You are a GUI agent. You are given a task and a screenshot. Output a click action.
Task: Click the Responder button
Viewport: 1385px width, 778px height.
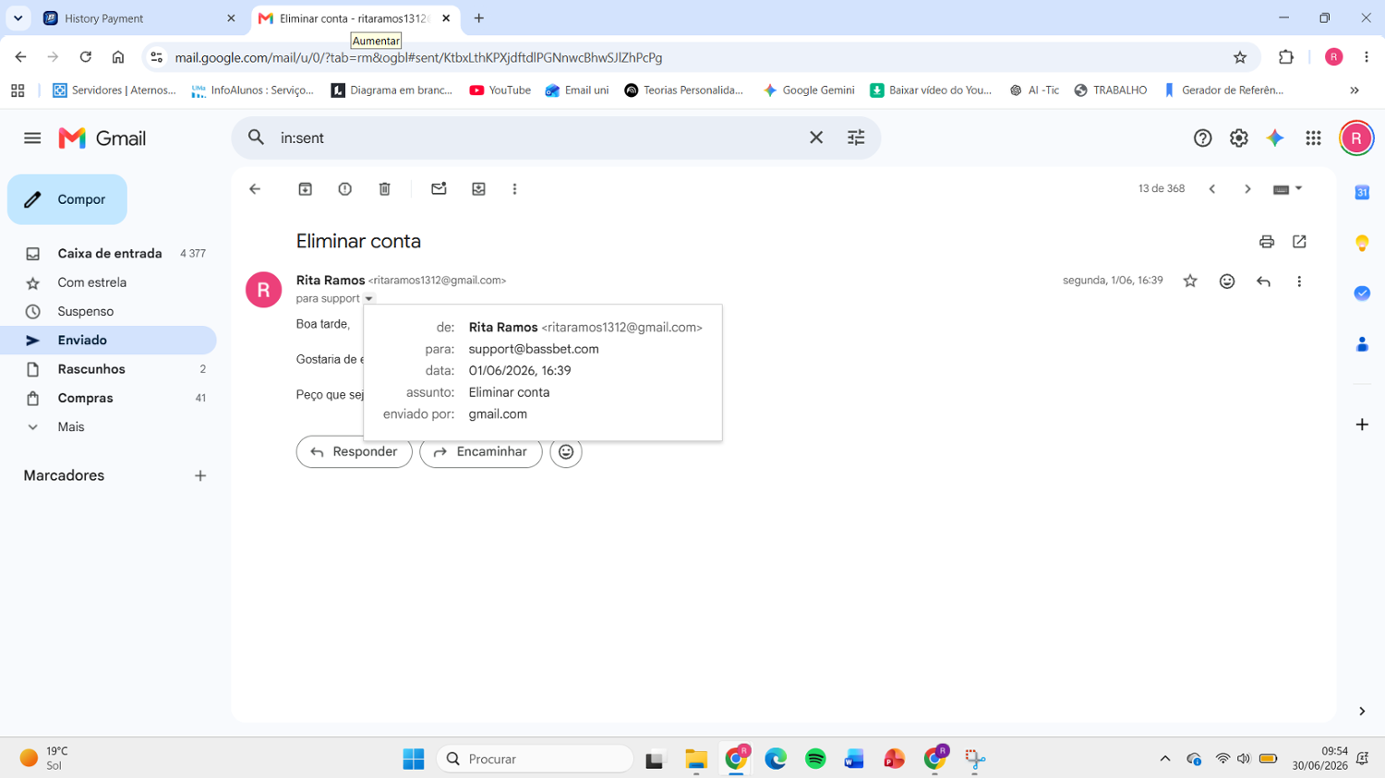coord(354,452)
